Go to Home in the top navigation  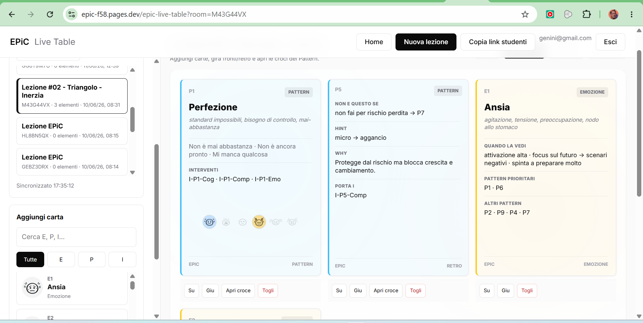(x=374, y=42)
